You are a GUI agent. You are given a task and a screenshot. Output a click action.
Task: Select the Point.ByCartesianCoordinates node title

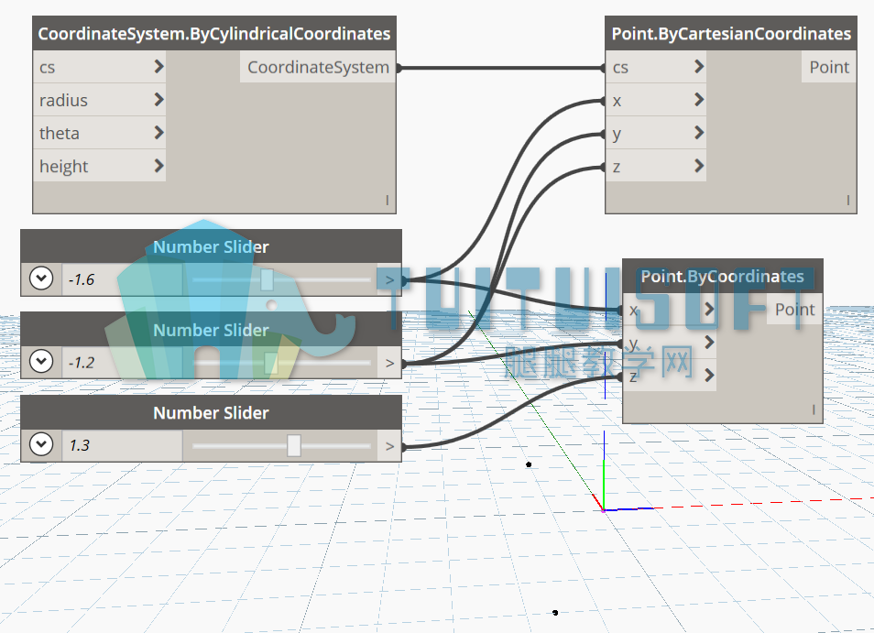pyautogui.click(x=731, y=33)
